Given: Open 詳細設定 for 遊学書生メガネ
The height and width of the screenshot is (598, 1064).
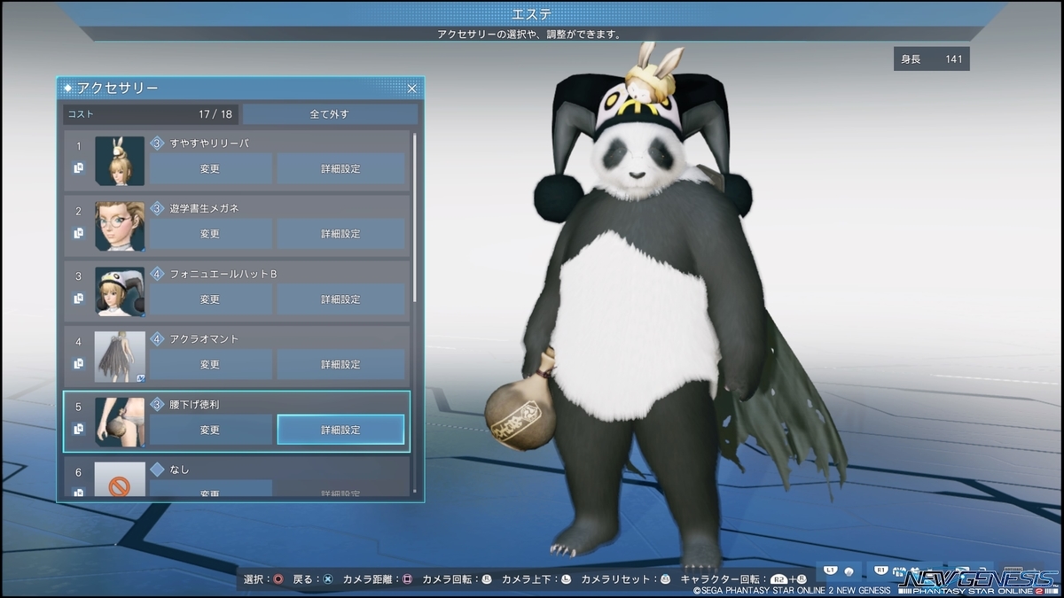Looking at the screenshot, I should click(340, 234).
